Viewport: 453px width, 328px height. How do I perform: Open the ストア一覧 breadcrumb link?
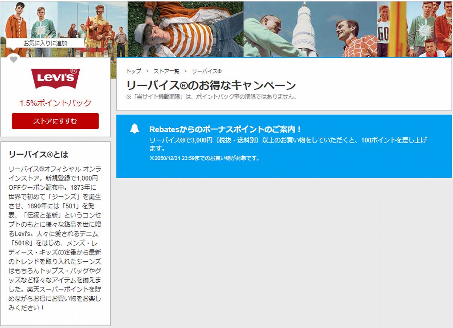[166, 71]
